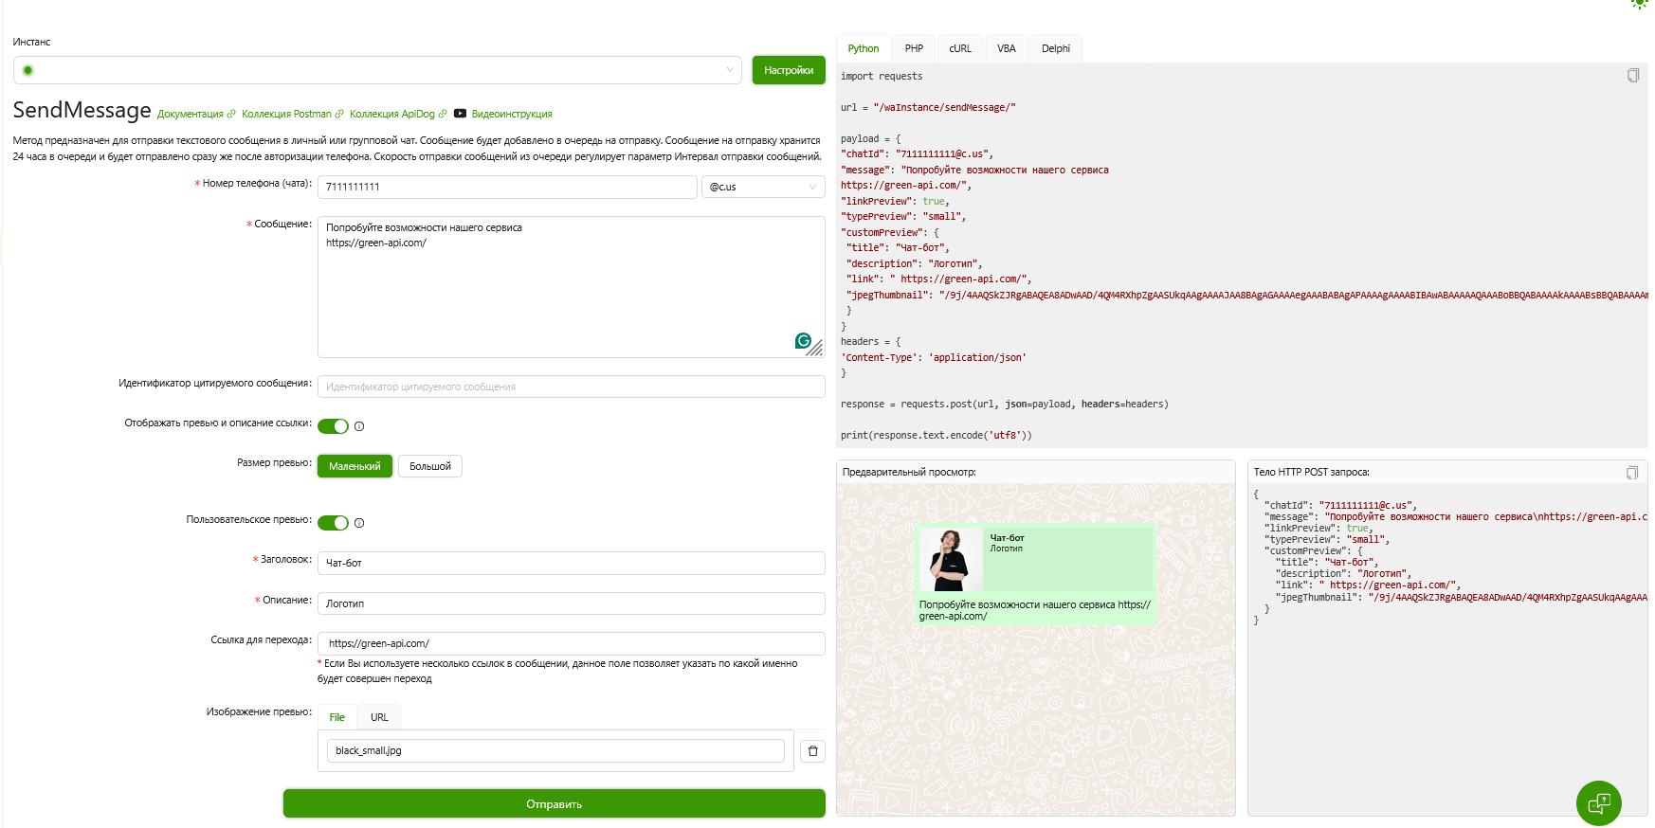Turn off the custom preview toggle
The height and width of the screenshot is (828, 1655).
point(333,523)
